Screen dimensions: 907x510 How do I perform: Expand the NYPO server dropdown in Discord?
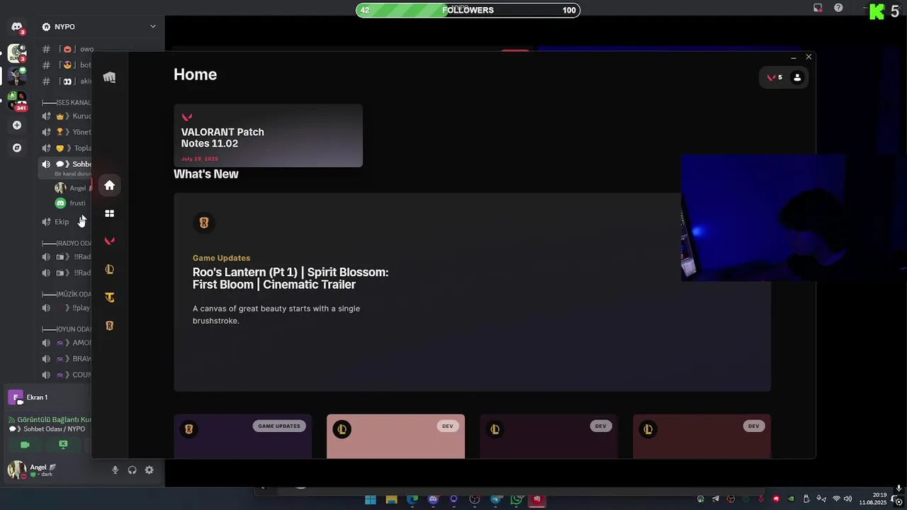point(152,27)
